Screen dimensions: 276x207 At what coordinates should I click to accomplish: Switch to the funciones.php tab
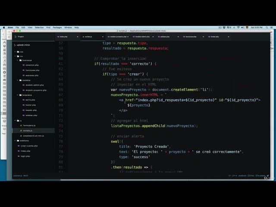pos(191,37)
